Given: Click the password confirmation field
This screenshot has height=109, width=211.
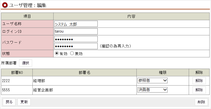Looking at the screenshot, I should 76,46.
